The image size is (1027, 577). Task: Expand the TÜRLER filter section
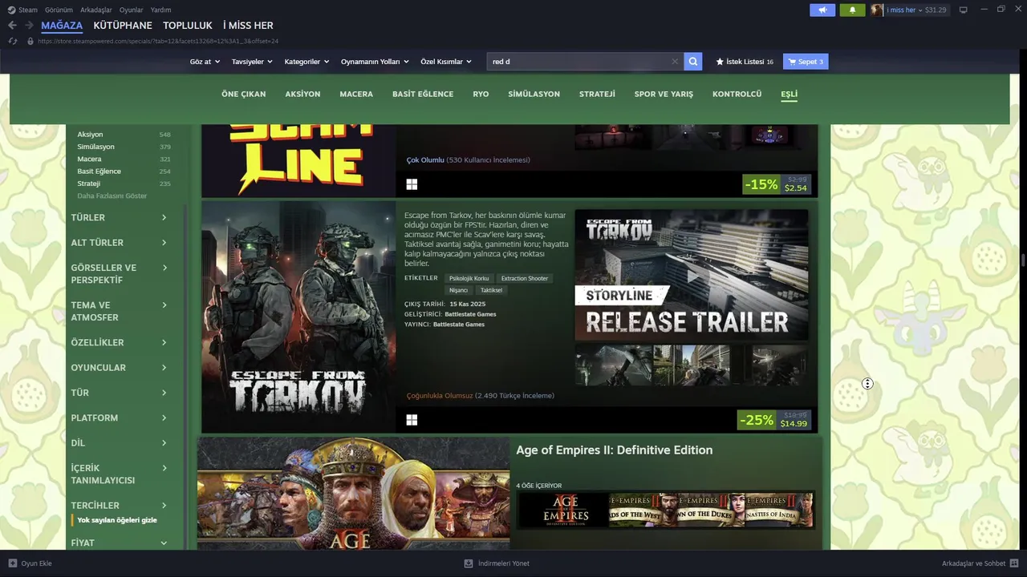click(x=120, y=217)
